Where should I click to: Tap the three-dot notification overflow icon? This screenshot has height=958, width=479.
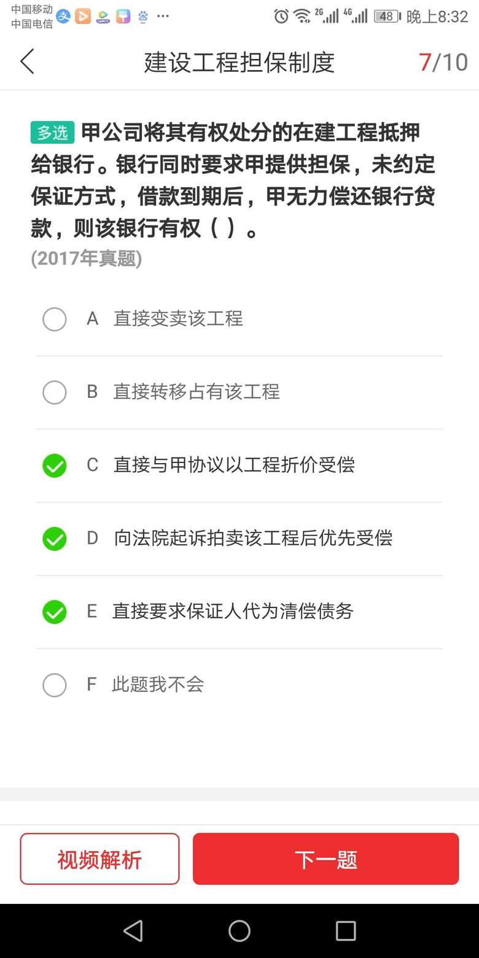click(x=163, y=17)
